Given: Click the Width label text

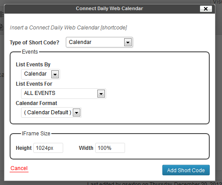Looking at the screenshot, I should pyautogui.click(x=86, y=148).
